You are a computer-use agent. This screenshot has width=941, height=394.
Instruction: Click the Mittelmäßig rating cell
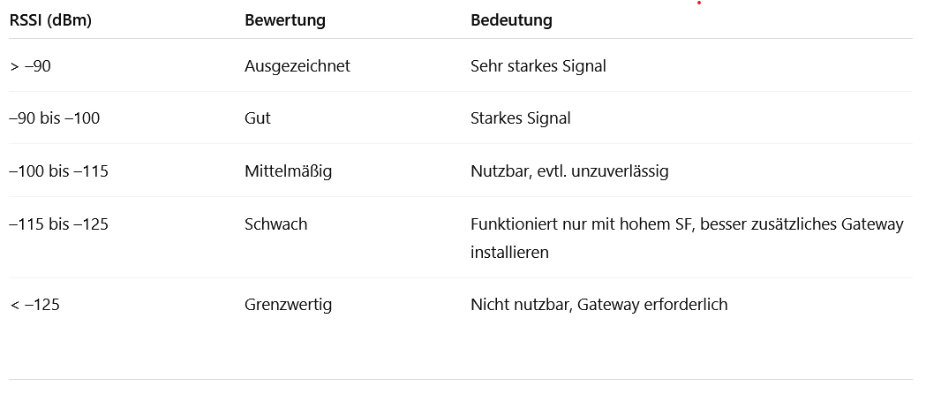click(x=288, y=171)
